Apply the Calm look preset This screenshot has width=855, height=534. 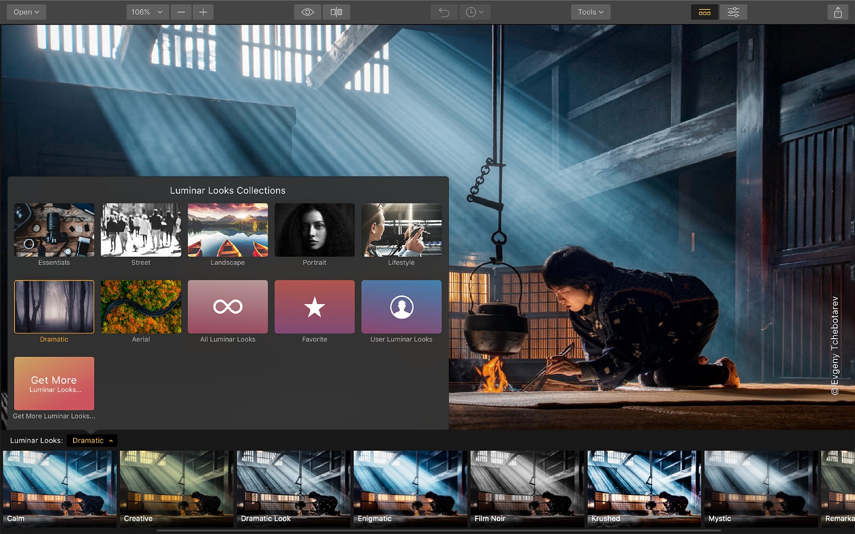pos(60,489)
